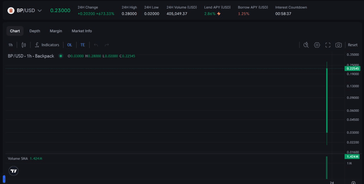Image resolution: width=364 pixels, height=184 pixels.
Task: Open the 1h time interval dropdown
Action: click(x=11, y=45)
